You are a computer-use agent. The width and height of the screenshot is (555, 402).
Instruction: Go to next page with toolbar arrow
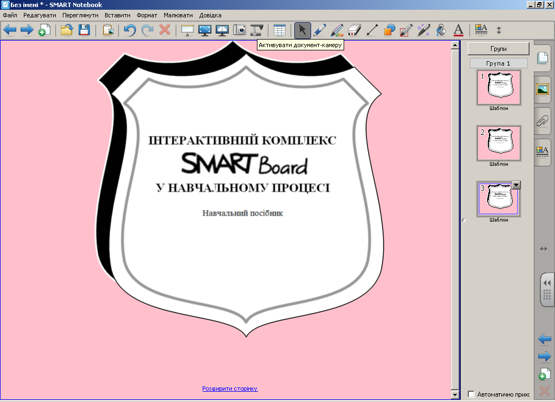[x=27, y=30]
